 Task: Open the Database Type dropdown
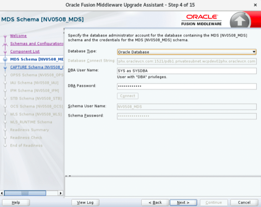point(187,52)
